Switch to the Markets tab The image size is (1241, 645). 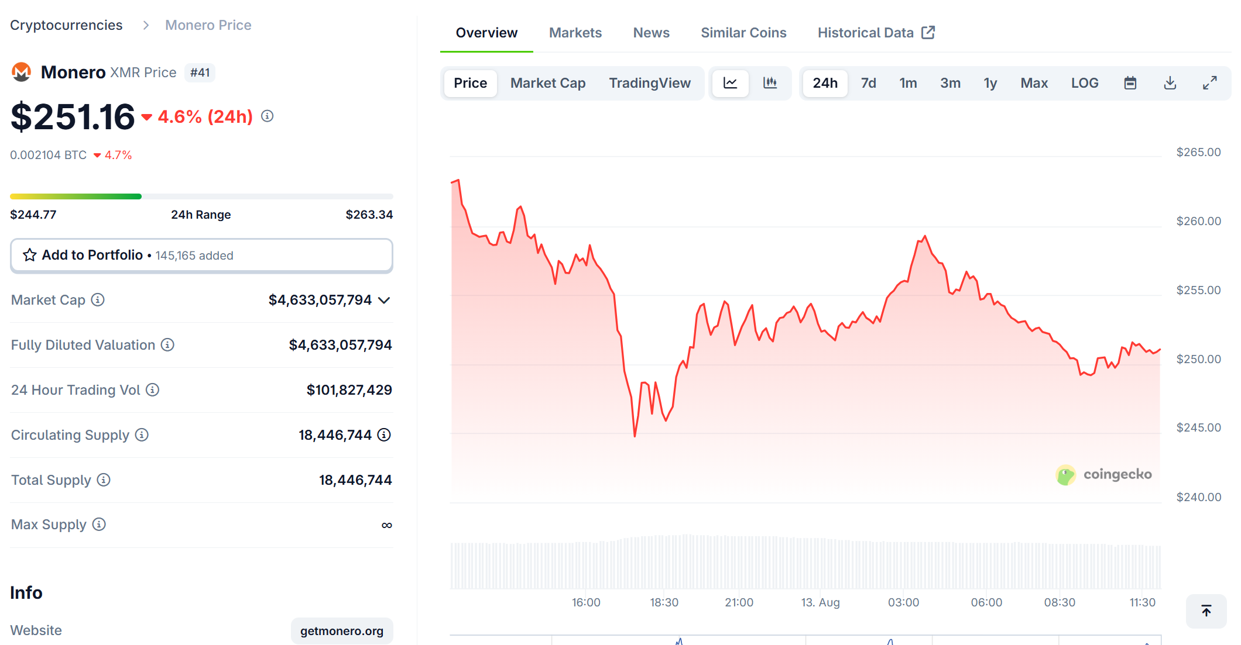(575, 32)
